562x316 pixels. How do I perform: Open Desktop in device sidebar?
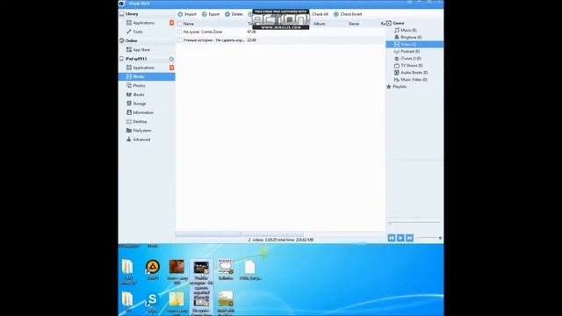[140, 121]
